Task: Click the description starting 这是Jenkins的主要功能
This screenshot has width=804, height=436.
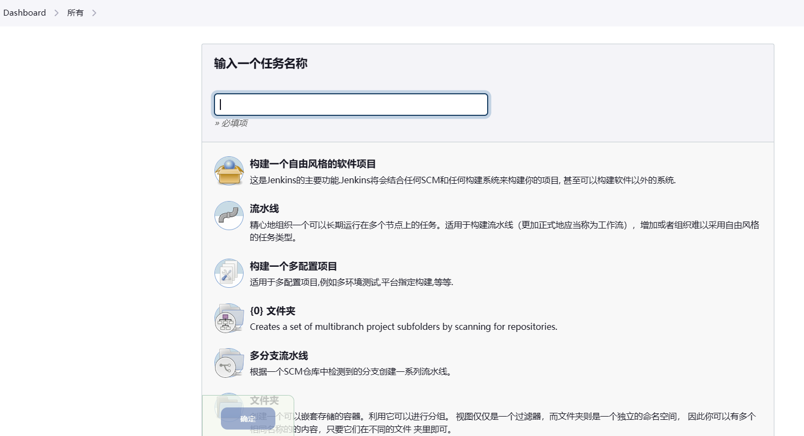Action: point(463,180)
